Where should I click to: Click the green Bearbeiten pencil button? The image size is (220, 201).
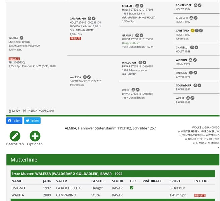click(x=15, y=136)
